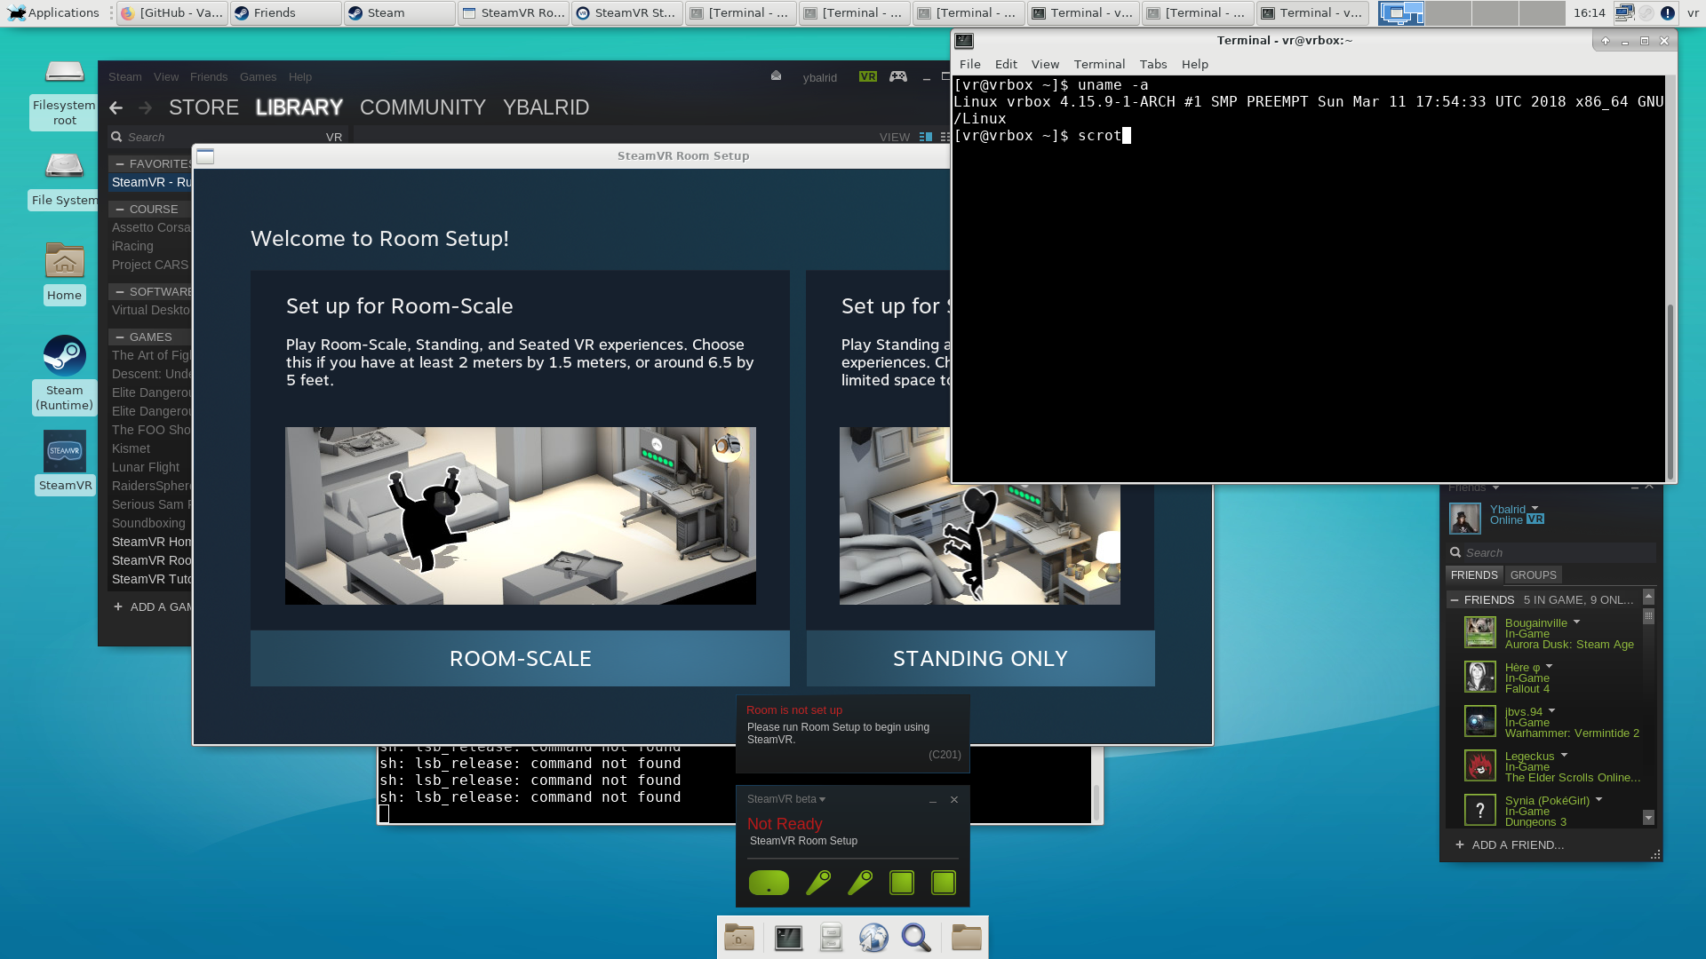The height and width of the screenshot is (959, 1706).
Task: Open the Filesystem root desktop icon
Action: coord(65,71)
